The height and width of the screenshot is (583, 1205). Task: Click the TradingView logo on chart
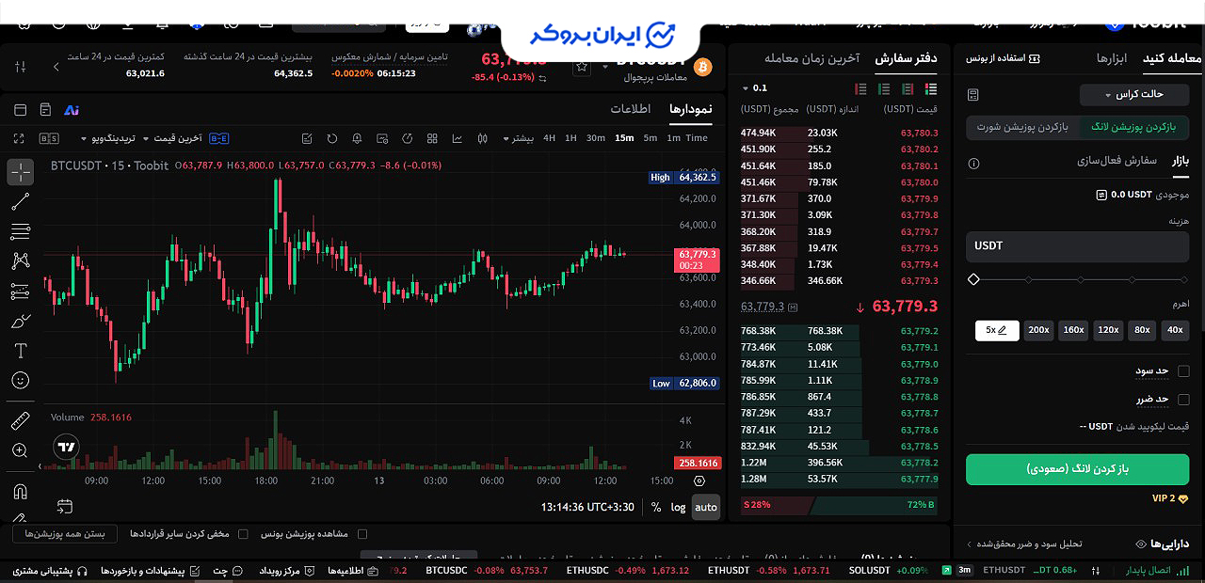pos(66,448)
